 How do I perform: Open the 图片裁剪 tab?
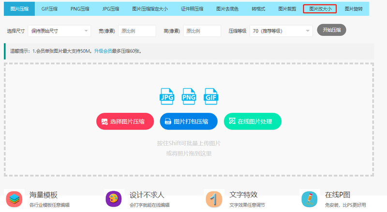tap(287, 9)
